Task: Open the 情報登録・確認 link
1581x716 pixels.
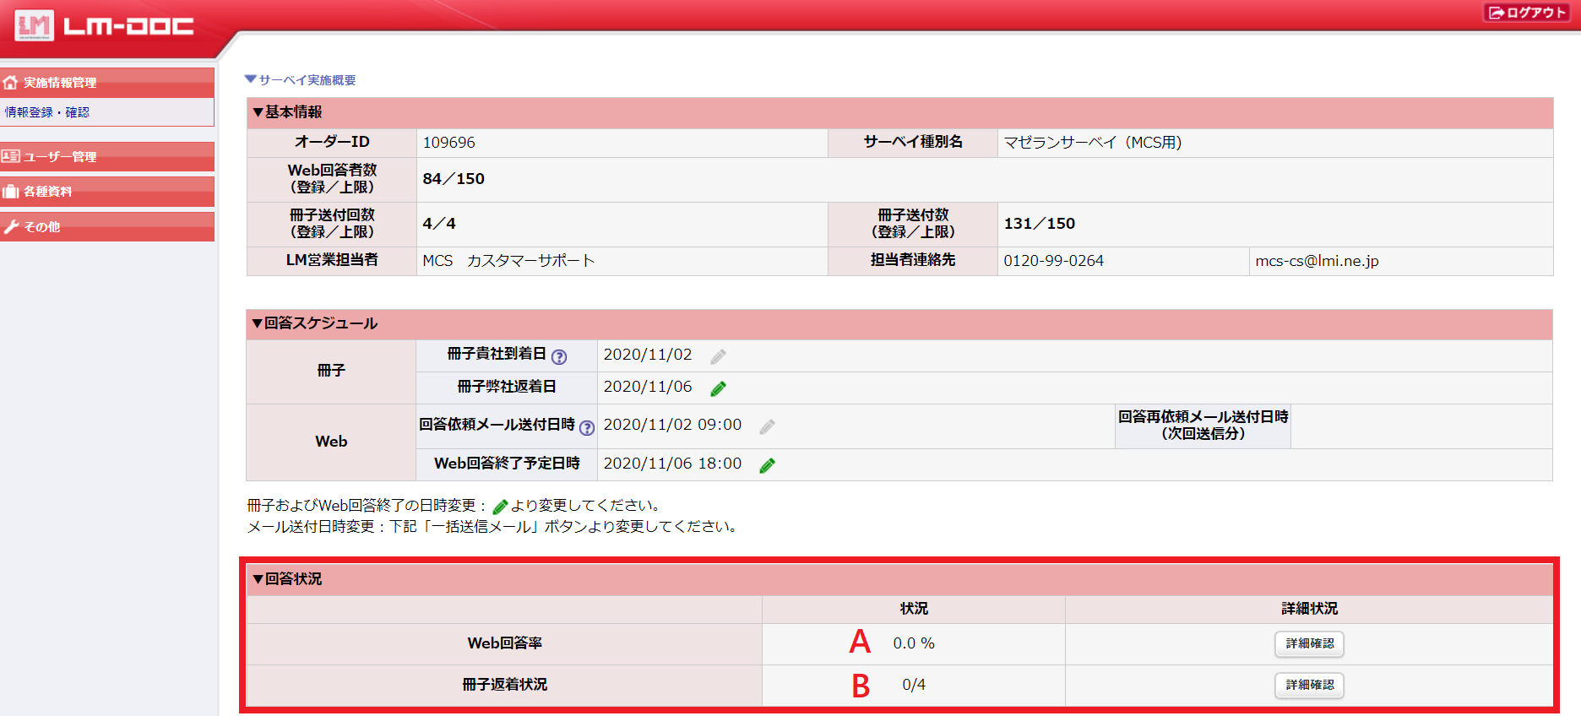Action: click(47, 112)
